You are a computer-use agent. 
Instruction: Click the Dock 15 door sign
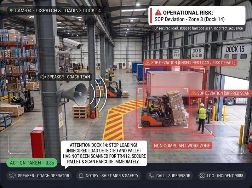click(x=235, y=49)
